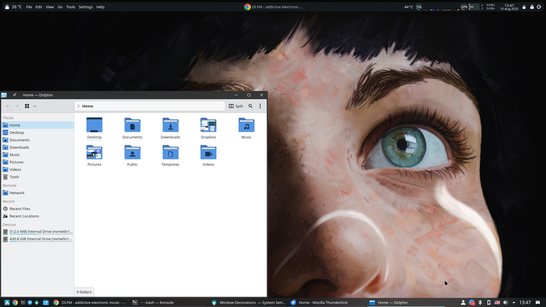Select the Downloads folder icon
Image resolution: width=546 pixels, height=307 pixels.
[x=171, y=125]
